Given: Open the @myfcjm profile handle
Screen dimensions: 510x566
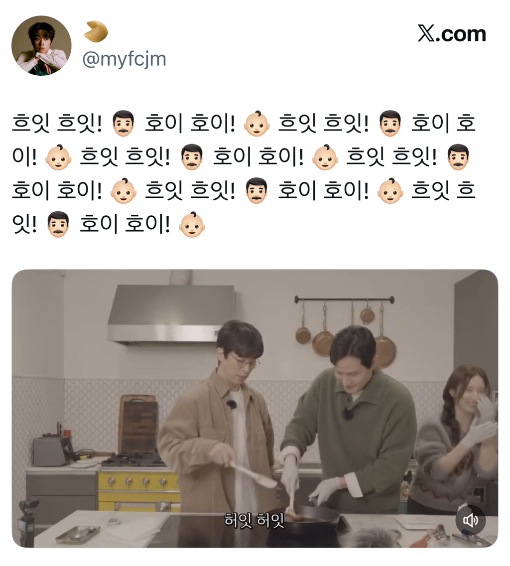Looking at the screenshot, I should (x=124, y=59).
